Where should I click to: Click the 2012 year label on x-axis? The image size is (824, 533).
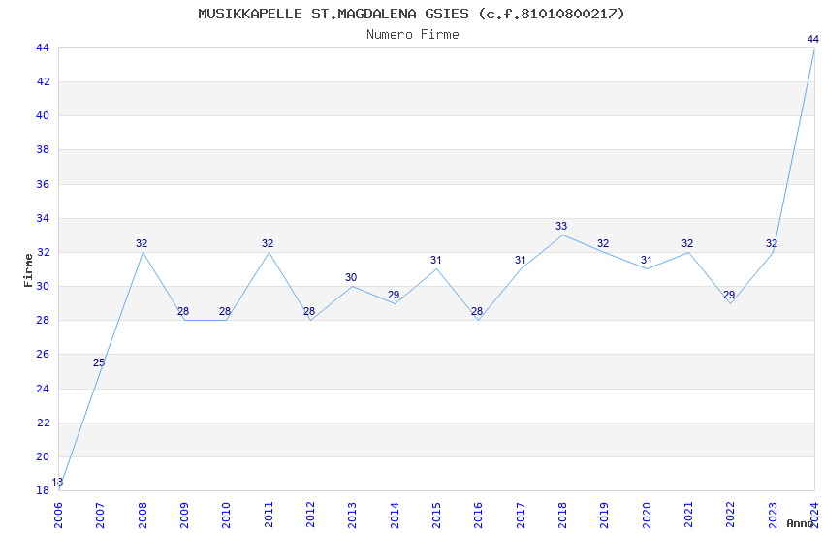[310, 515]
